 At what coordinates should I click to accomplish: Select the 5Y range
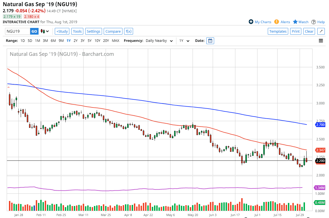(90, 41)
